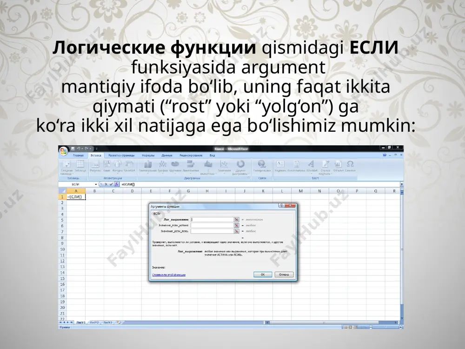Collapse dialog for Значение_если_ложь range selection
Screen dimensions: 465x349
pos(236,231)
